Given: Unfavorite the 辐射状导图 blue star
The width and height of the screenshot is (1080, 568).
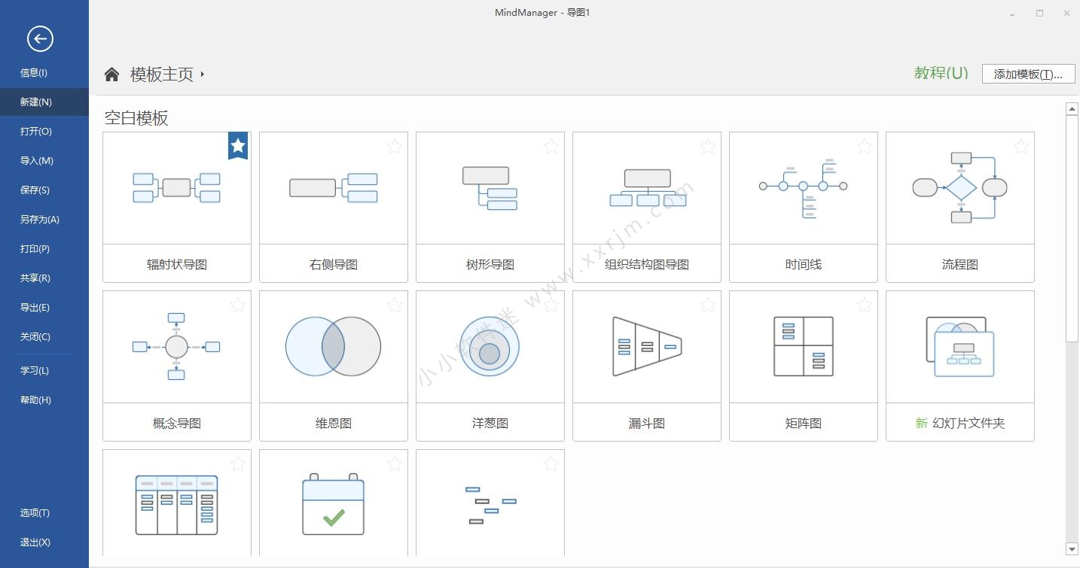Looking at the screenshot, I should click(x=238, y=146).
